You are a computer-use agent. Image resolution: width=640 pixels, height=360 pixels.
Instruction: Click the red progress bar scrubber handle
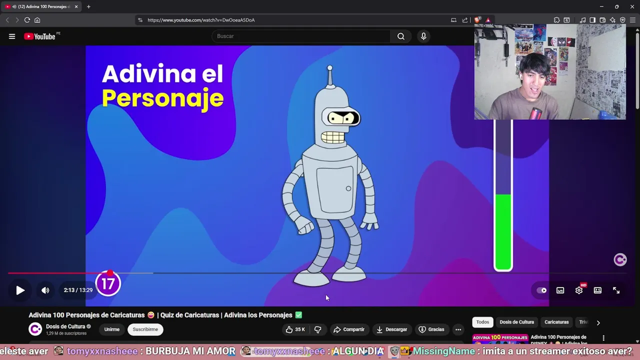tap(110, 273)
